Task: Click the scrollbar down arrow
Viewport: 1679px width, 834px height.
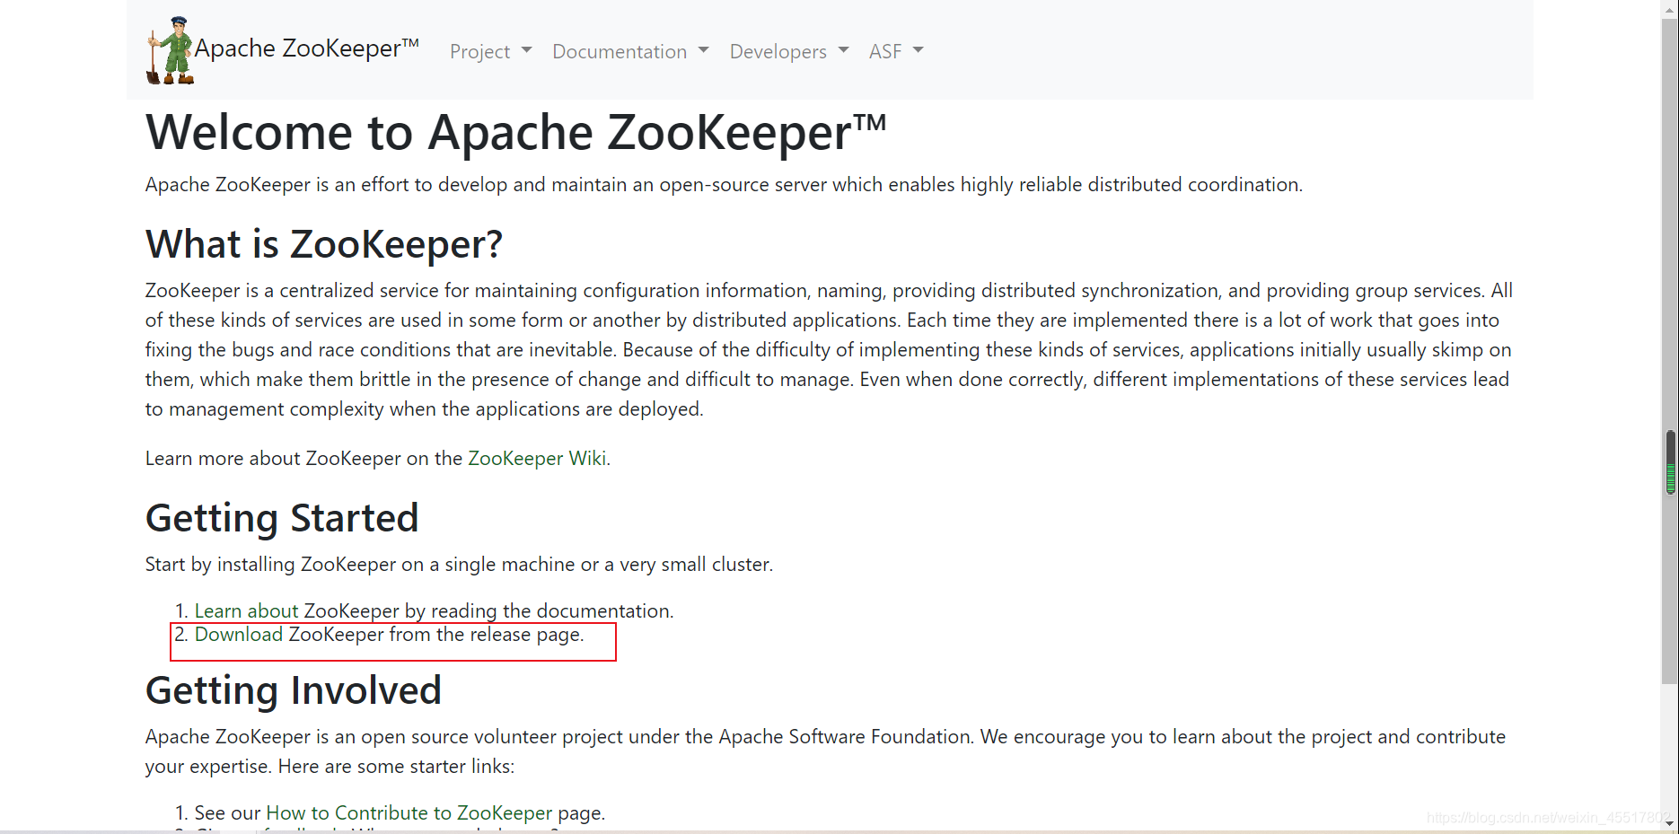Action: tap(1670, 823)
